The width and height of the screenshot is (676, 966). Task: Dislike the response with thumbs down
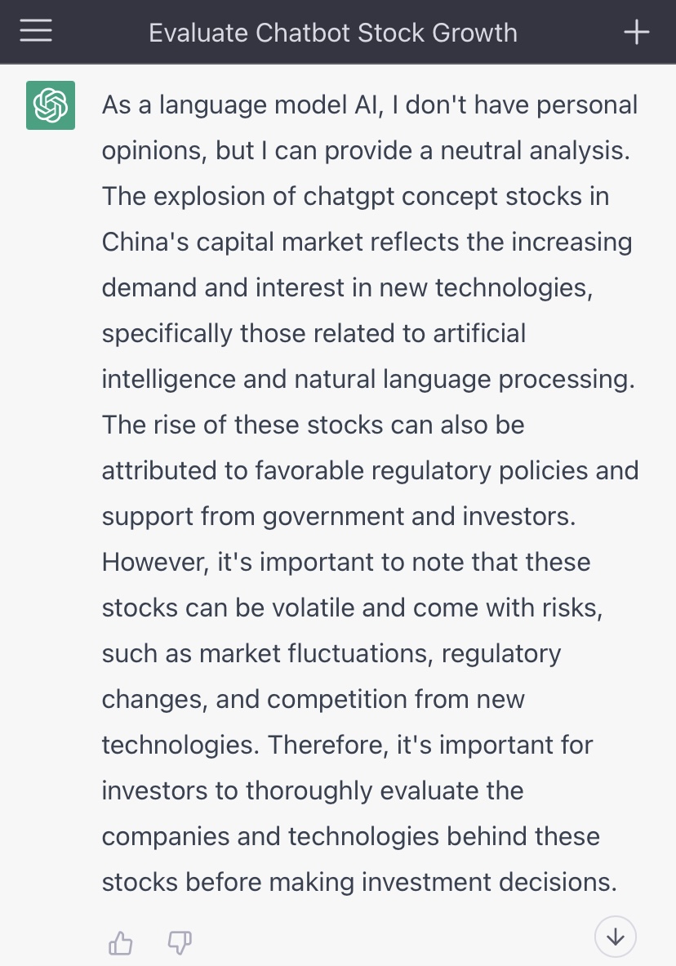coord(179,944)
